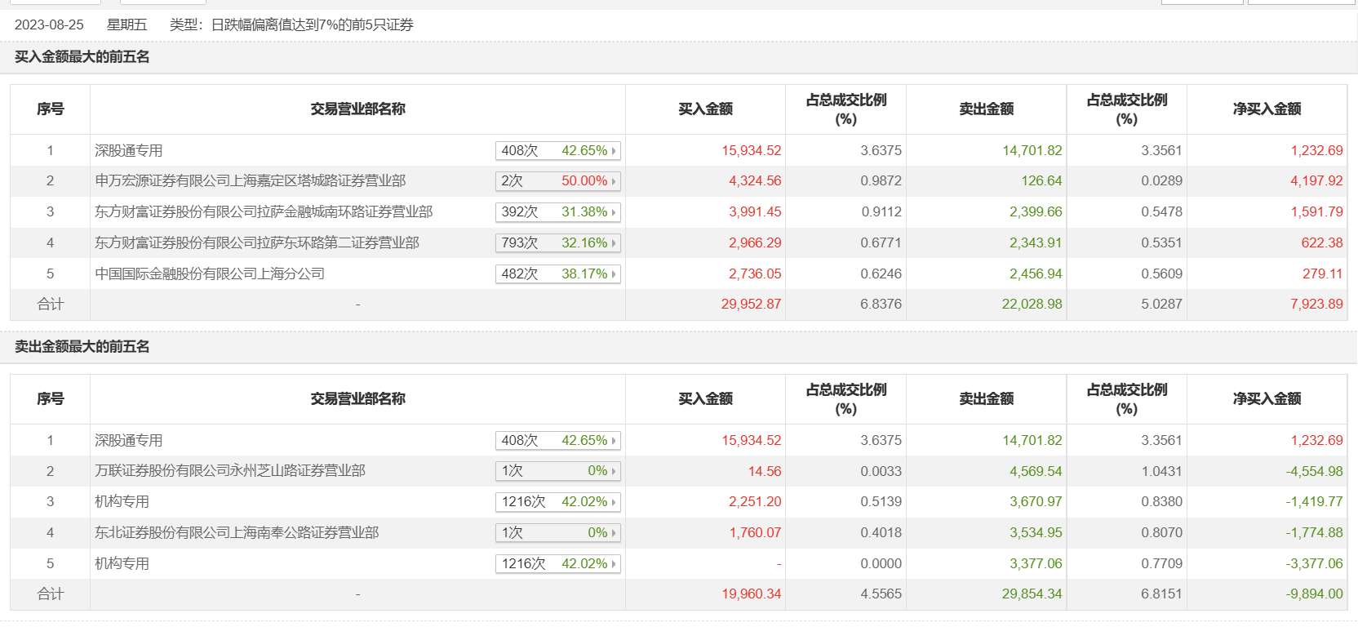The width and height of the screenshot is (1358, 627).
Task: Click 深股通专用 in the sell-side table
Action: 129,441
